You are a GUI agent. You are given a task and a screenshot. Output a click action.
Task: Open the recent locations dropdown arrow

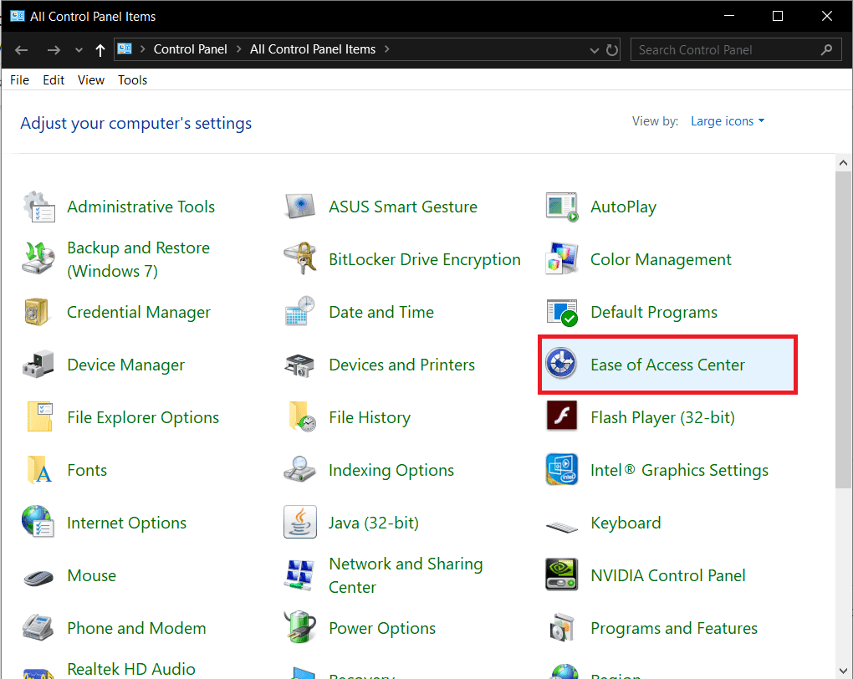[79, 50]
